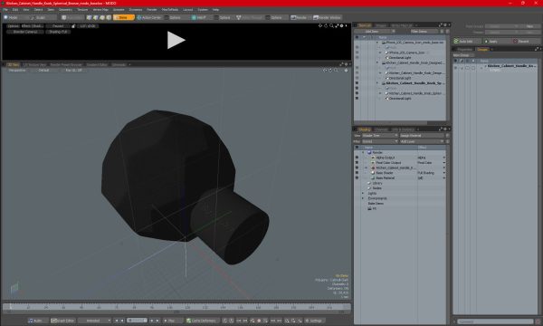Click the Apply button
Image resolution: width=543 pixels, height=326 pixels.
click(497, 41)
